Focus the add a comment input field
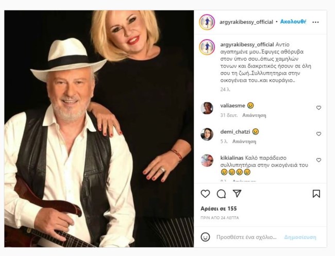The width and height of the screenshot is (335, 256). [247, 237]
